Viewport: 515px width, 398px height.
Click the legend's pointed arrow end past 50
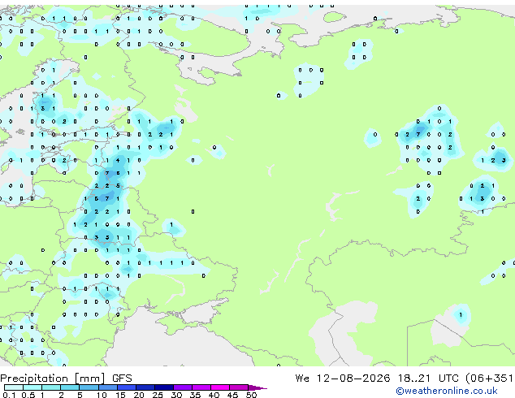(x=257, y=387)
